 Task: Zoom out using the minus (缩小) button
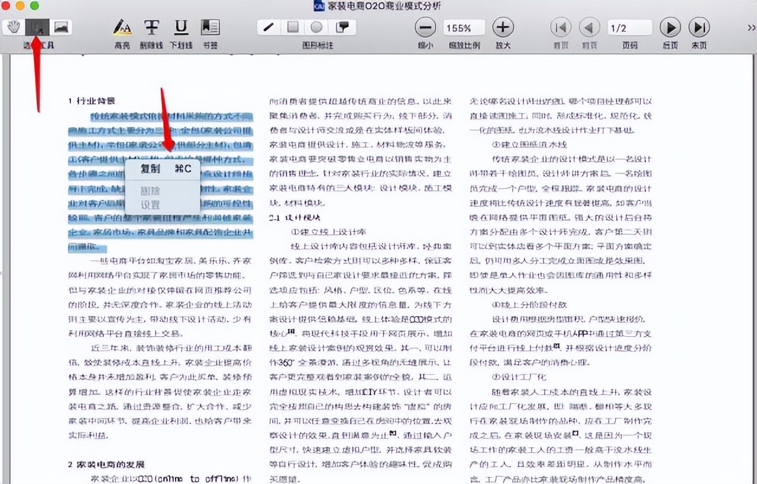click(x=425, y=27)
